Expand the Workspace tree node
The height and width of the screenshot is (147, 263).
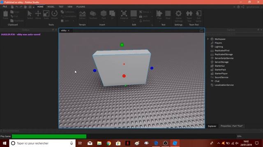click(208, 39)
